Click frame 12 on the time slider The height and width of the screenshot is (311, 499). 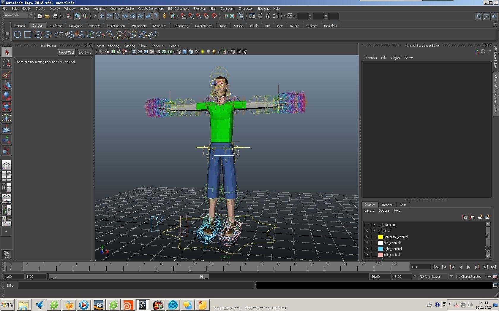click(195, 267)
